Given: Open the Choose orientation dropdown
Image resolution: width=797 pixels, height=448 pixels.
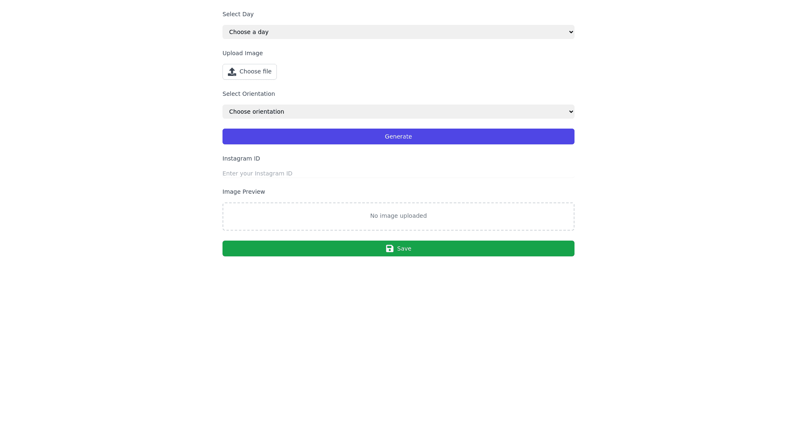Looking at the screenshot, I should [x=398, y=112].
